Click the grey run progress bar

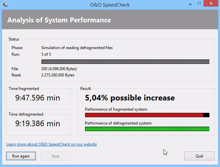125,62
